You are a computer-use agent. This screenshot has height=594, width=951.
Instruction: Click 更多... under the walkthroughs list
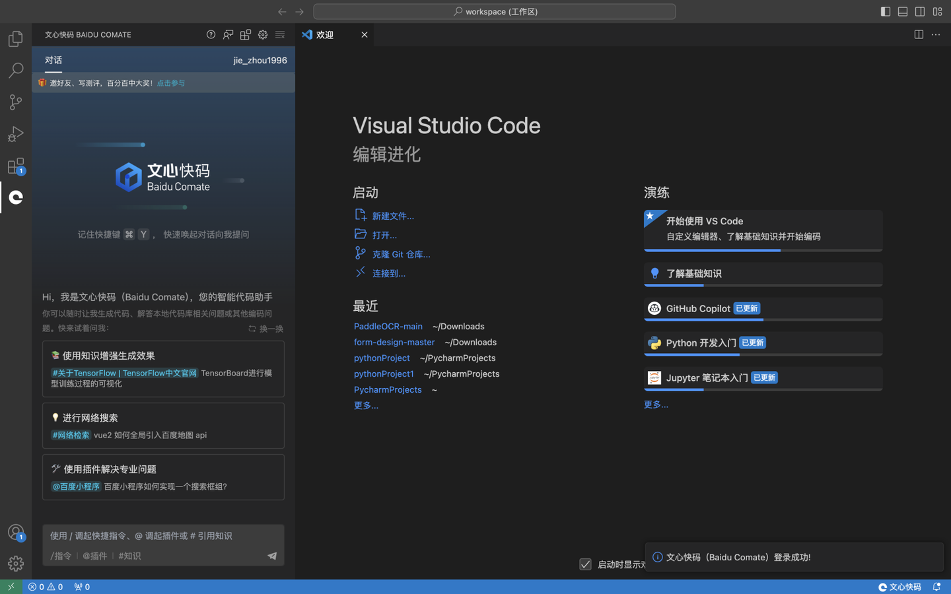[x=656, y=404]
